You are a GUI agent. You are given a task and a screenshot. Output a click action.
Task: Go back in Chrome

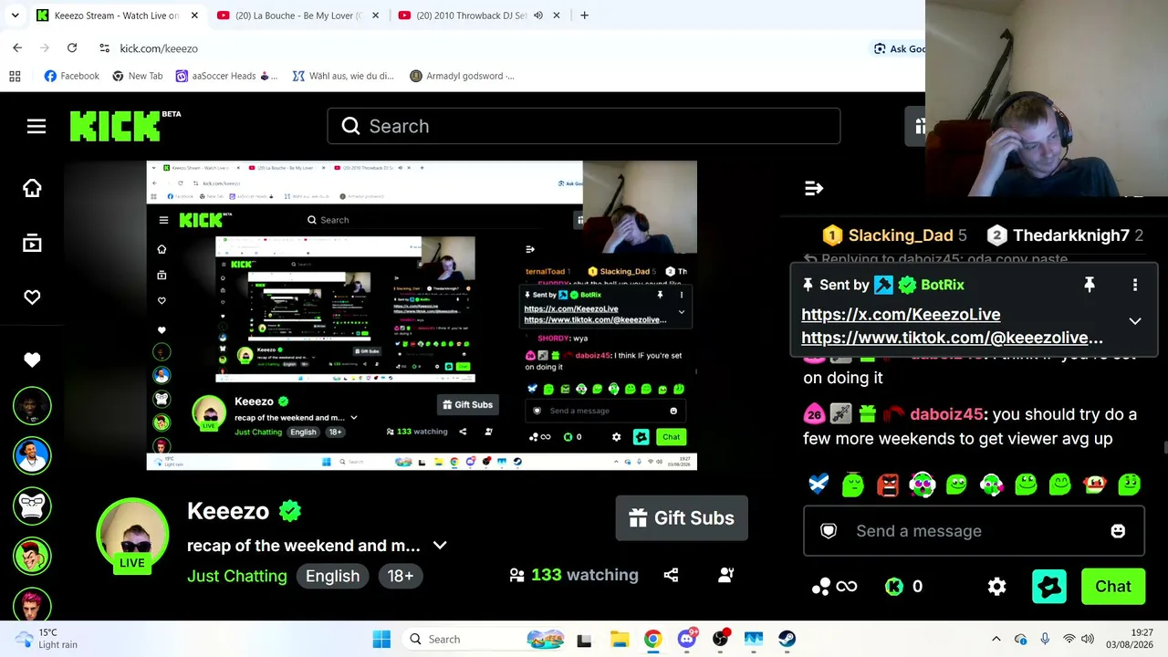pos(17,48)
